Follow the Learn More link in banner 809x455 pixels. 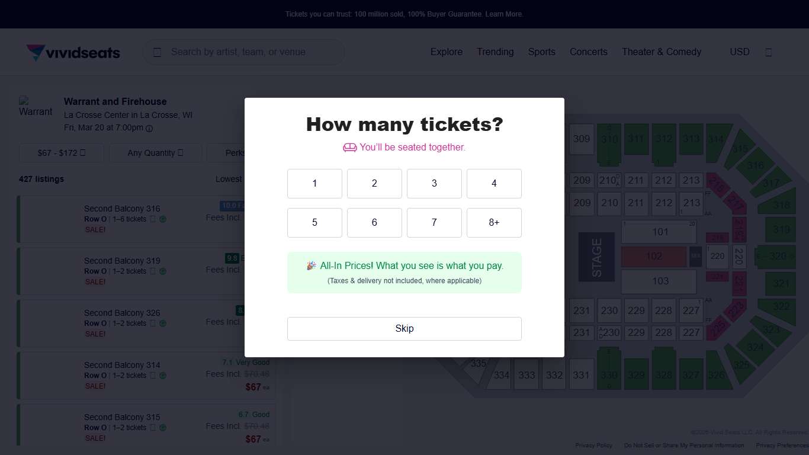pyautogui.click(x=504, y=14)
